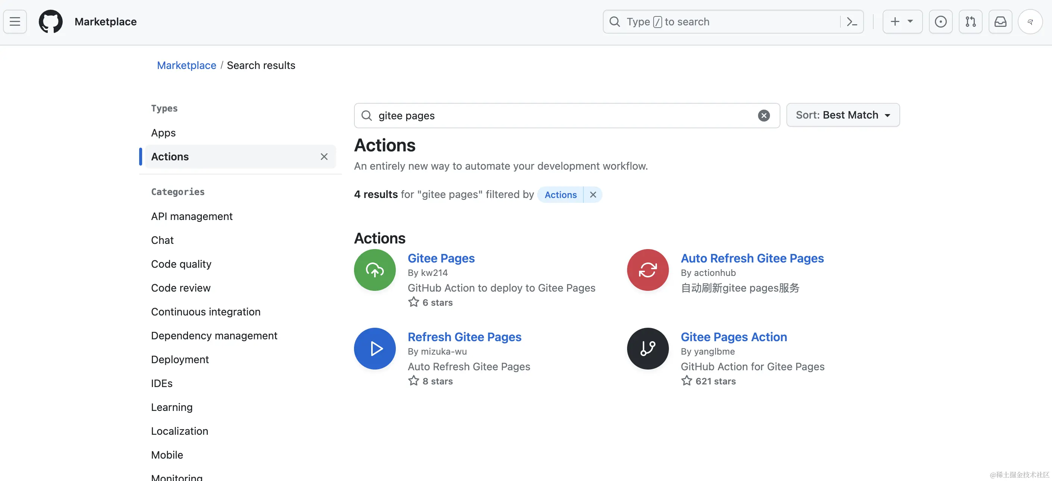The width and height of the screenshot is (1052, 481).
Task: Open the Gitee Pages Action by yanglbme
Action: point(733,337)
